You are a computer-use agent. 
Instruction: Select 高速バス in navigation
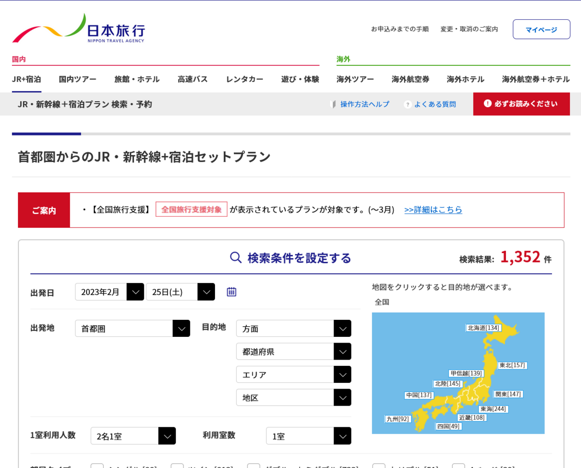(193, 79)
